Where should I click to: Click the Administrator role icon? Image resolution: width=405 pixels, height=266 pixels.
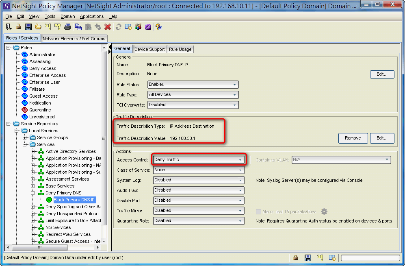click(x=24, y=55)
